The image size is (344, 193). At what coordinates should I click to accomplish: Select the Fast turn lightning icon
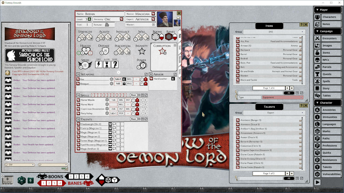click(x=99, y=64)
